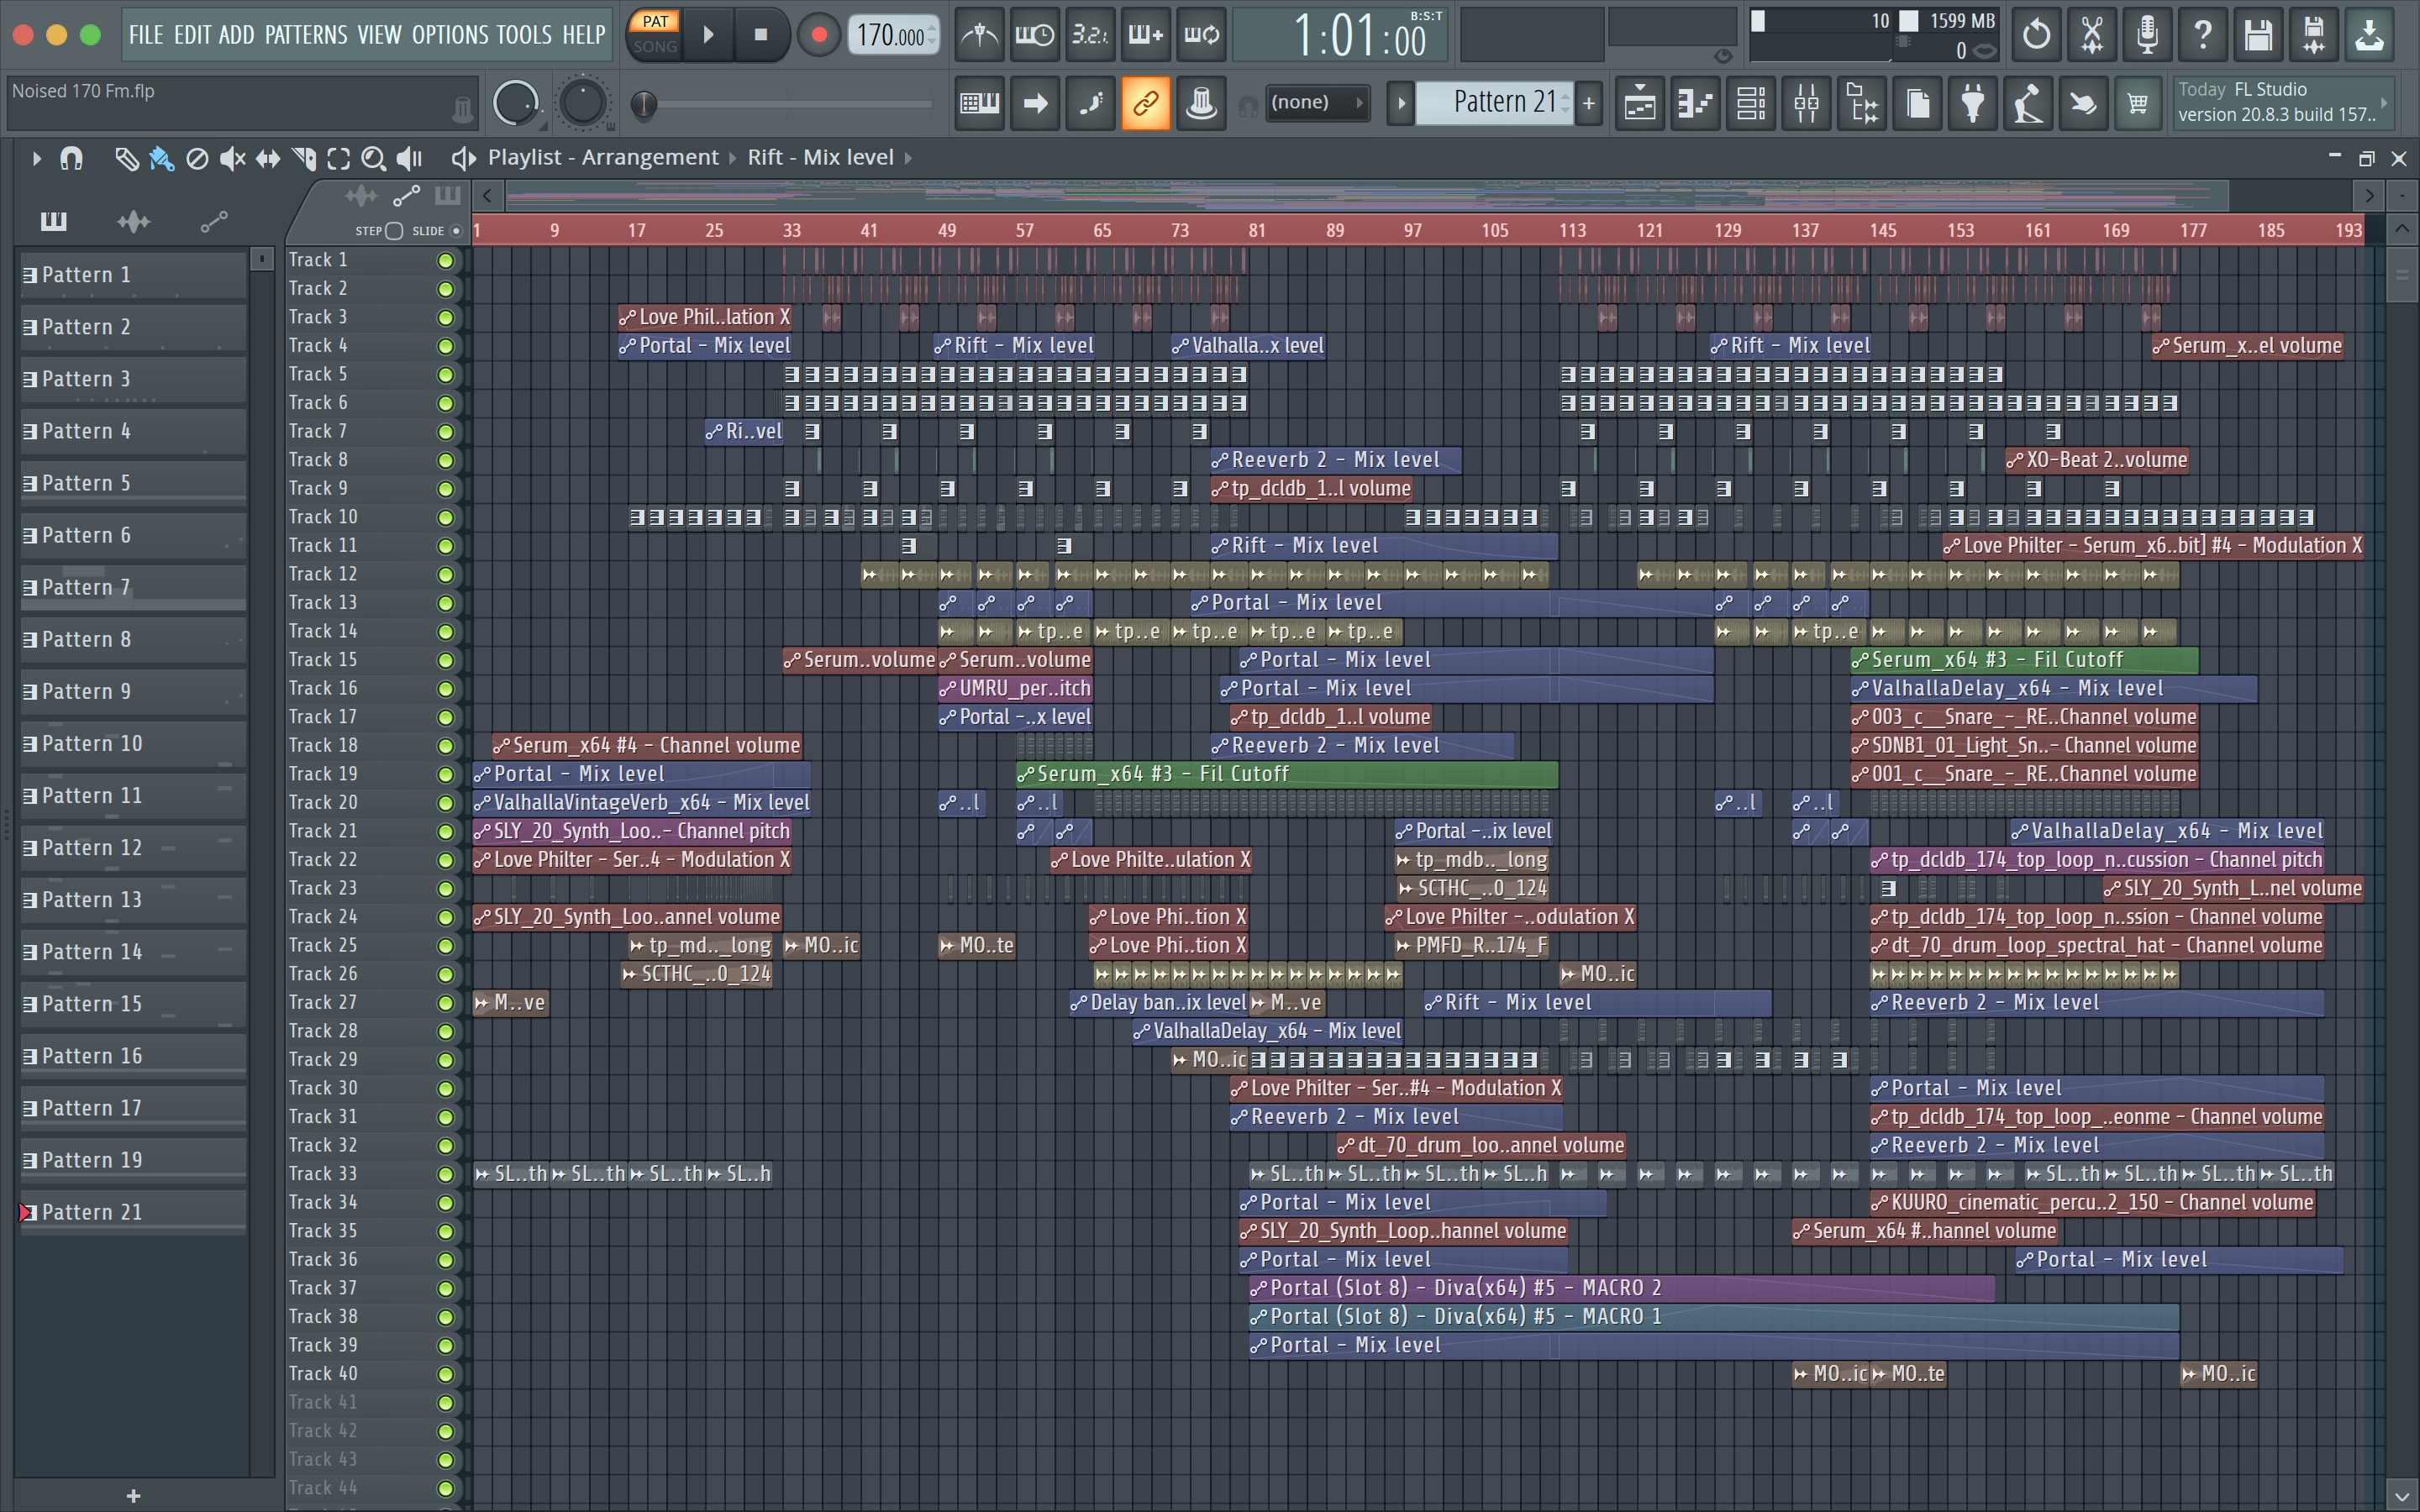Viewport: 2420px width, 1512px height.
Task: Open the Playlist options menu arrow
Action: coord(37,158)
